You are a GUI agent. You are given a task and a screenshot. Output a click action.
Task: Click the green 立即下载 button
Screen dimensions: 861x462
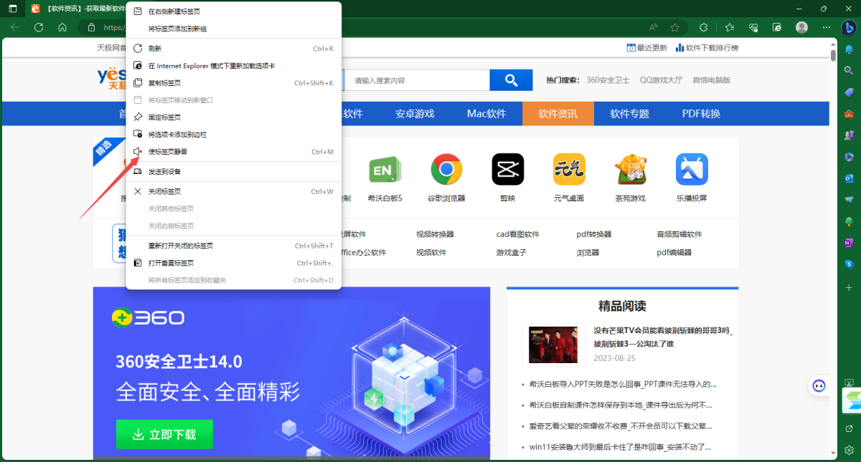pyautogui.click(x=164, y=434)
